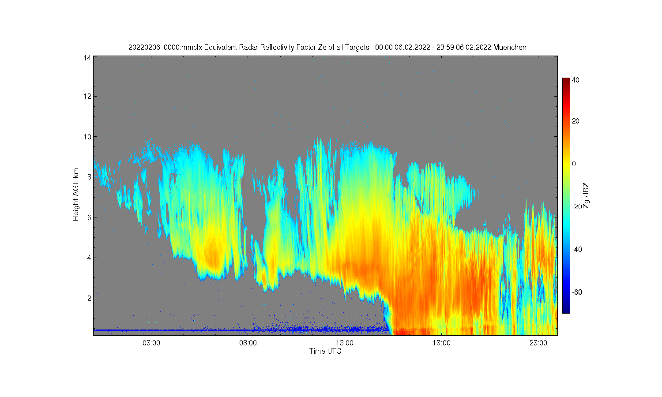
Task: Click the 40 dBZ colorbar value label
Action: click(575, 80)
